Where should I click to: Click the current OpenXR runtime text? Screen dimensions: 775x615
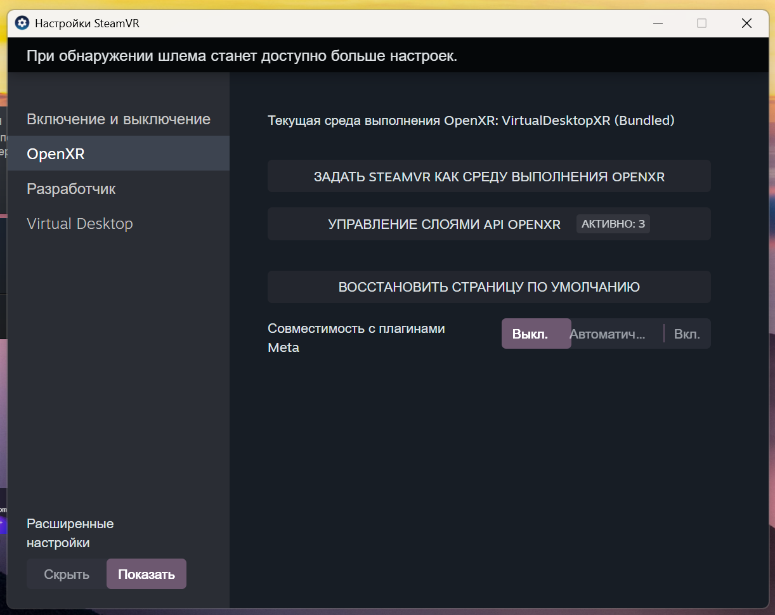tap(471, 120)
